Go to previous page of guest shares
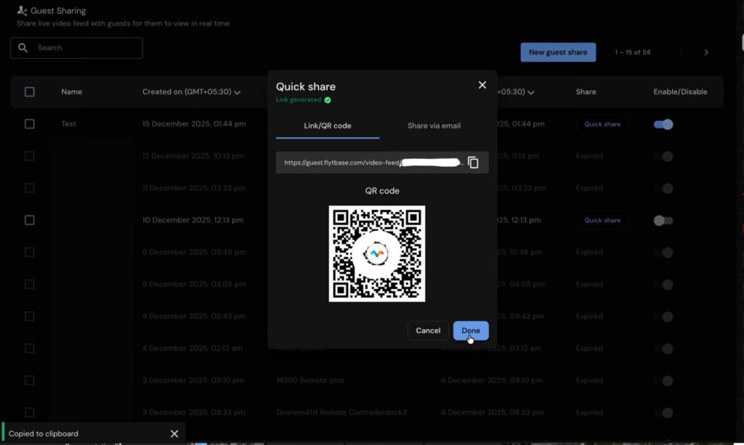This screenshot has height=445, width=744. pyautogui.click(x=681, y=52)
